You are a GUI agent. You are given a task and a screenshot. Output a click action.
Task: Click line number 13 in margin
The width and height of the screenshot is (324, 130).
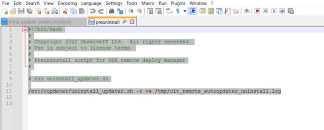pos(9,103)
